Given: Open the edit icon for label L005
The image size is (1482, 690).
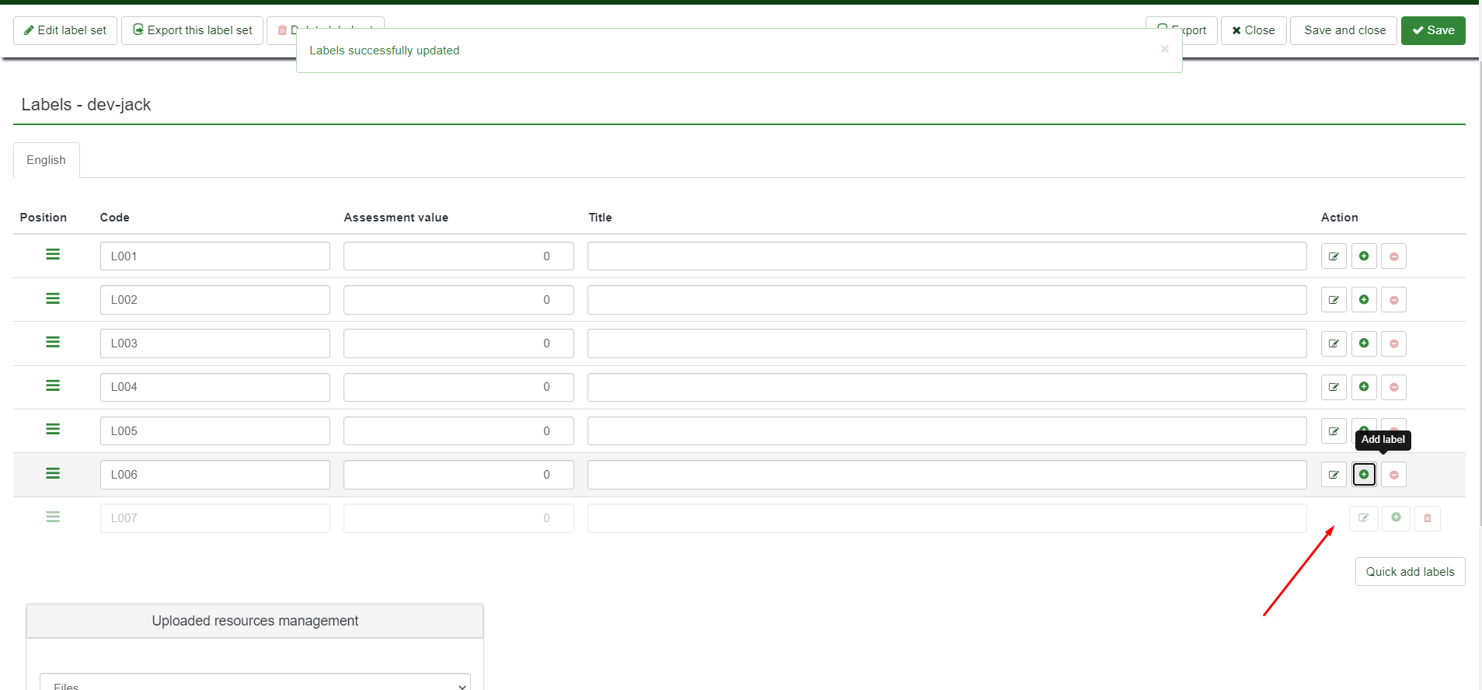Looking at the screenshot, I should click(x=1334, y=431).
